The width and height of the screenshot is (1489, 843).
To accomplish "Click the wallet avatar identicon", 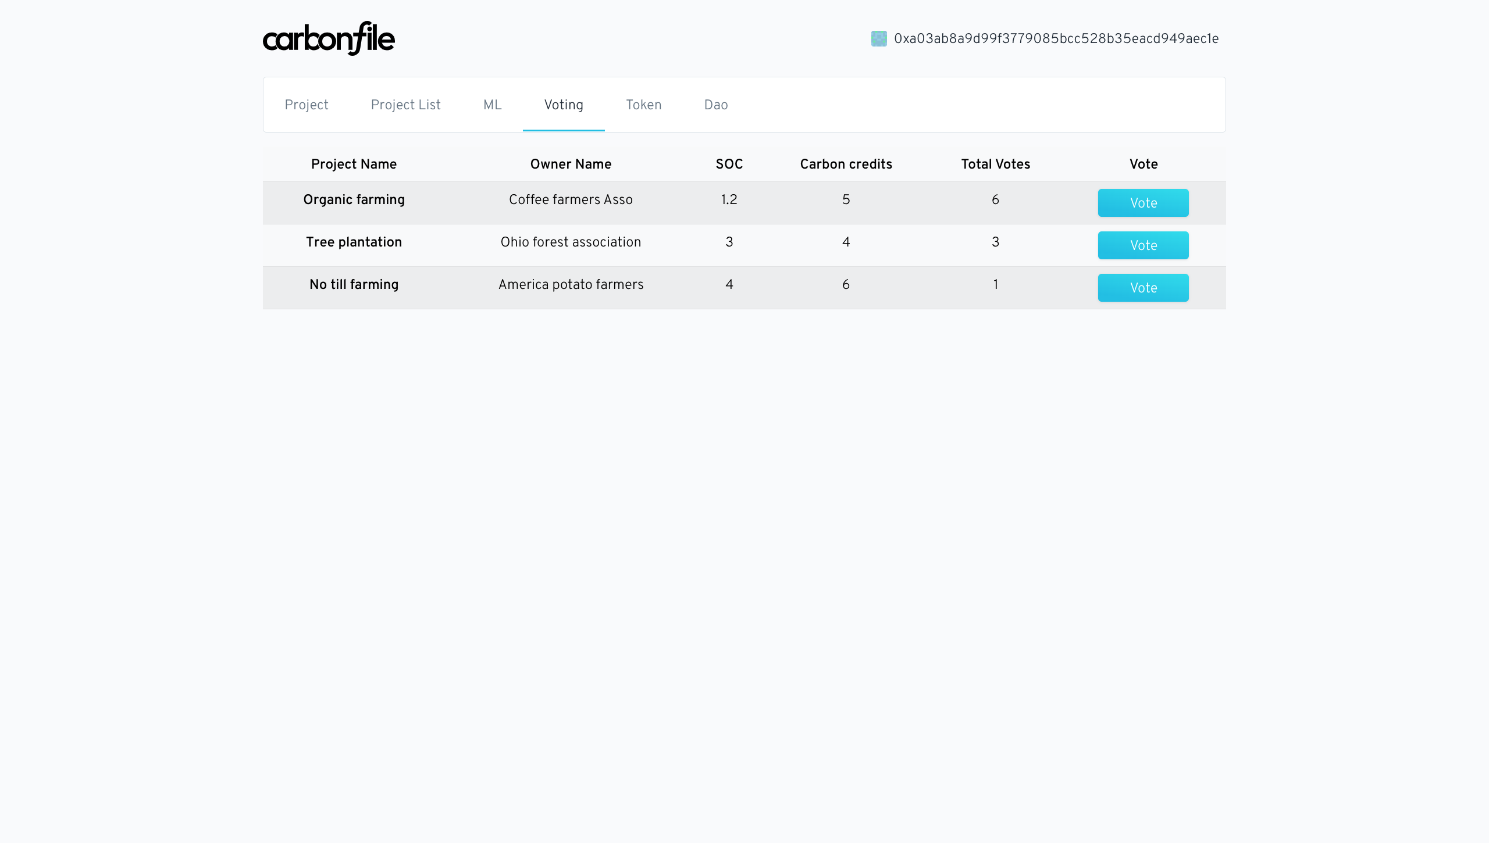I will (879, 38).
